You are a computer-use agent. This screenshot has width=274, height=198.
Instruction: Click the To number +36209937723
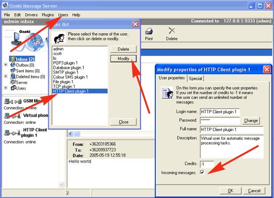[102, 150]
